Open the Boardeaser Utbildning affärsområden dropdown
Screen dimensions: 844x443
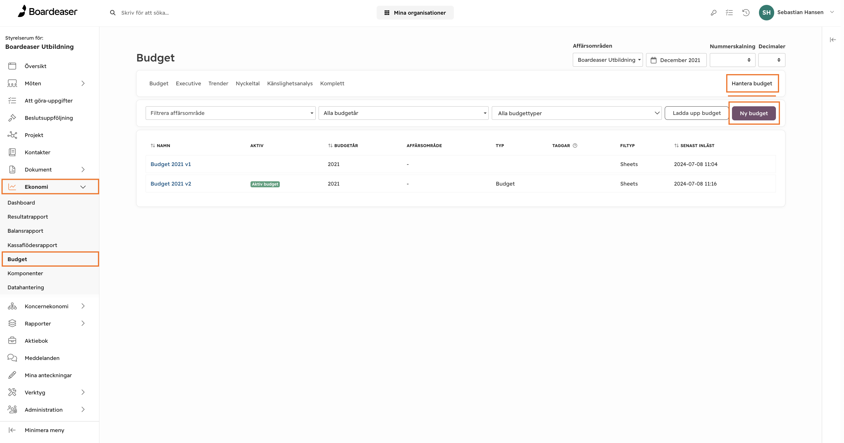click(608, 60)
